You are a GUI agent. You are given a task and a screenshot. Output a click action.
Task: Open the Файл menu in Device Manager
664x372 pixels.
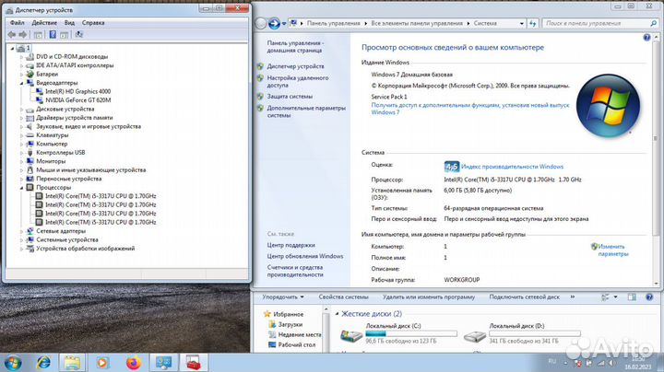point(17,23)
